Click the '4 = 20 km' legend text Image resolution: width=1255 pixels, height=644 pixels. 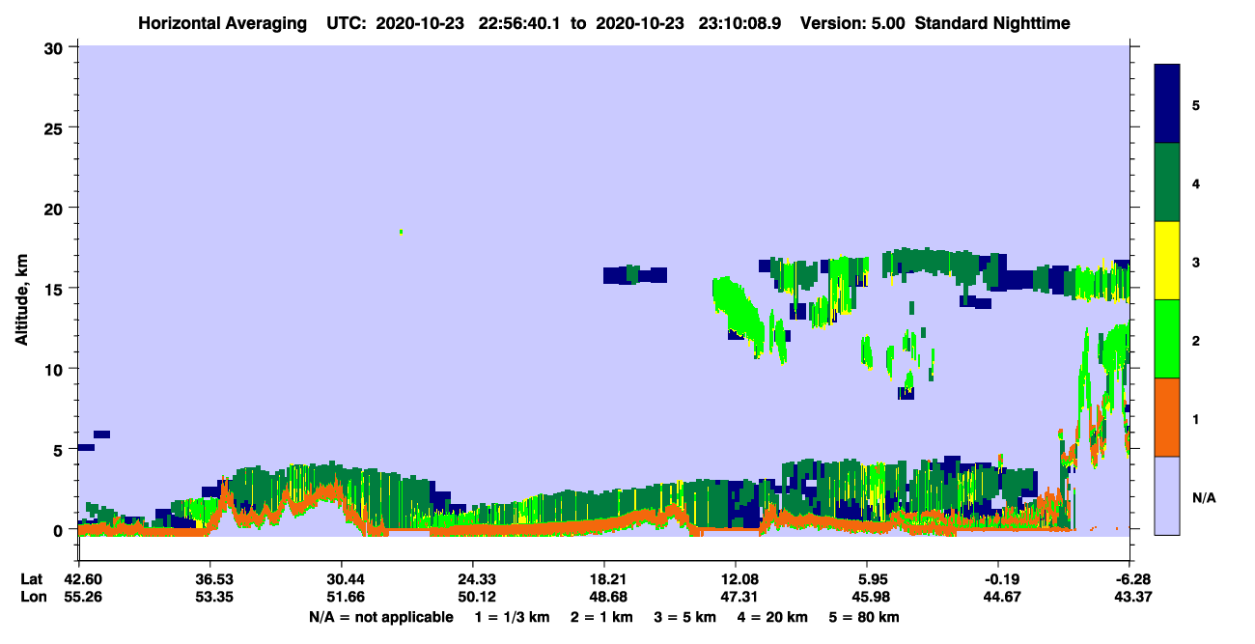(771, 617)
